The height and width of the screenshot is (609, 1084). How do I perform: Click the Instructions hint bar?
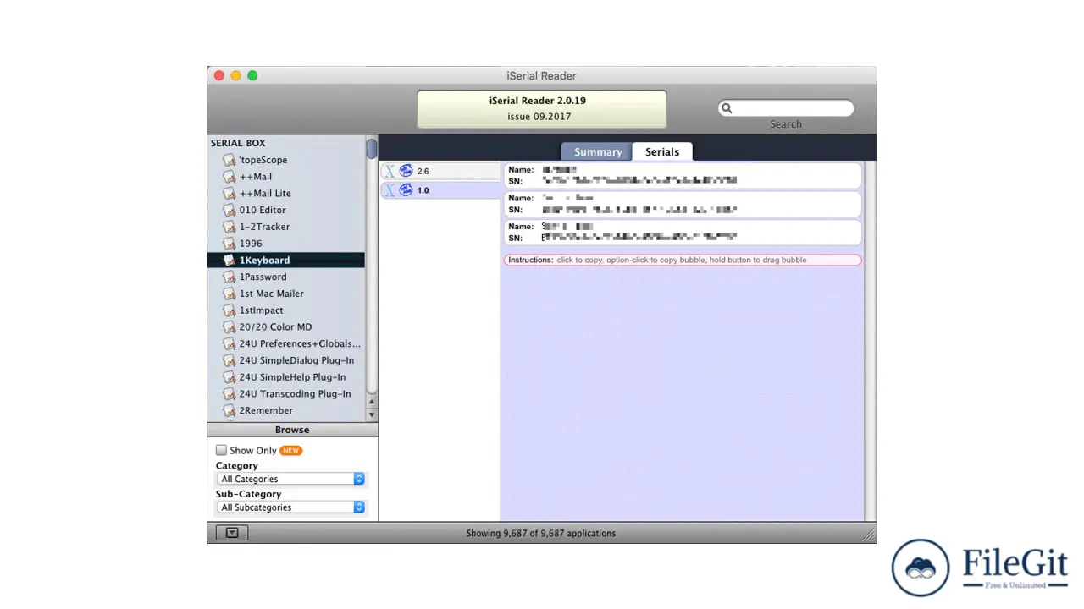click(683, 260)
